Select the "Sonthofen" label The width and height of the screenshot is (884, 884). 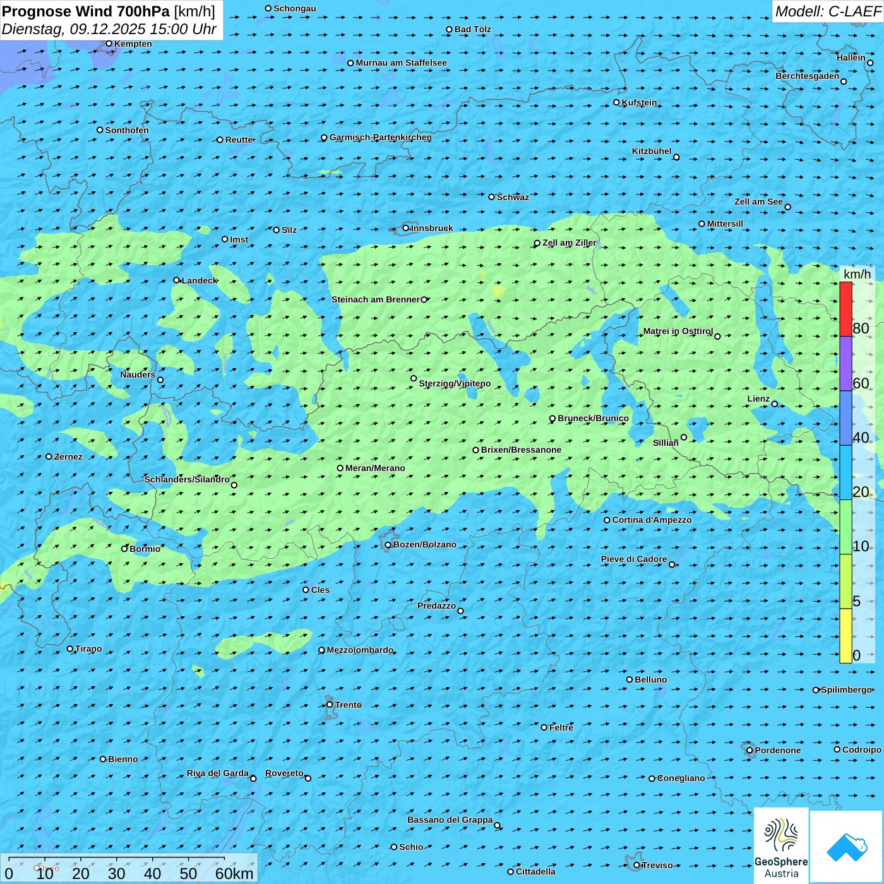128,130
